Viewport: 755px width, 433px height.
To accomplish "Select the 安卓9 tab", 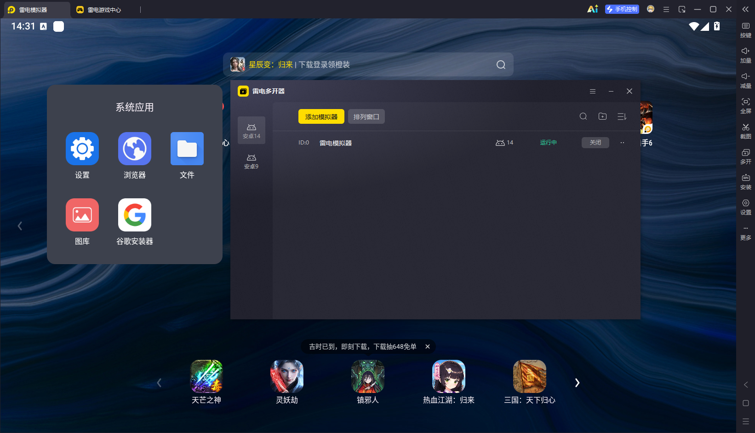I will coord(252,161).
